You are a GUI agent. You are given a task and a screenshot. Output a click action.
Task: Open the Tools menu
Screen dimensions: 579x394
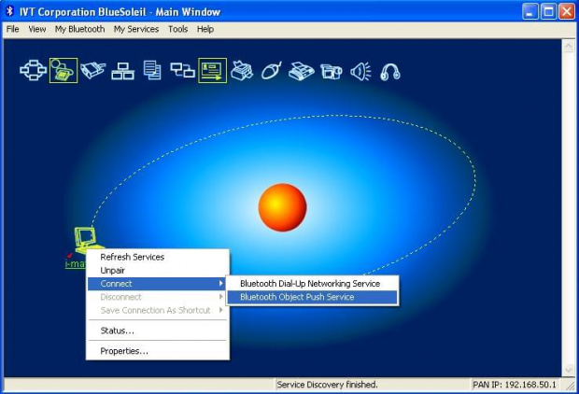pos(178,29)
